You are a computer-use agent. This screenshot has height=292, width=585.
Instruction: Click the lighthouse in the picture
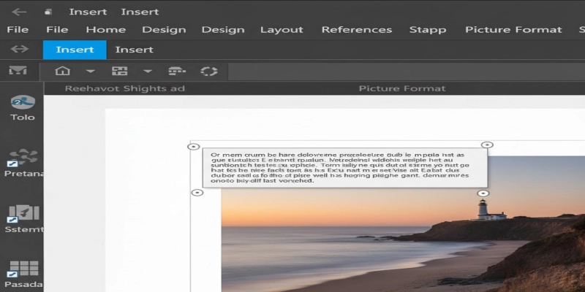(483, 210)
